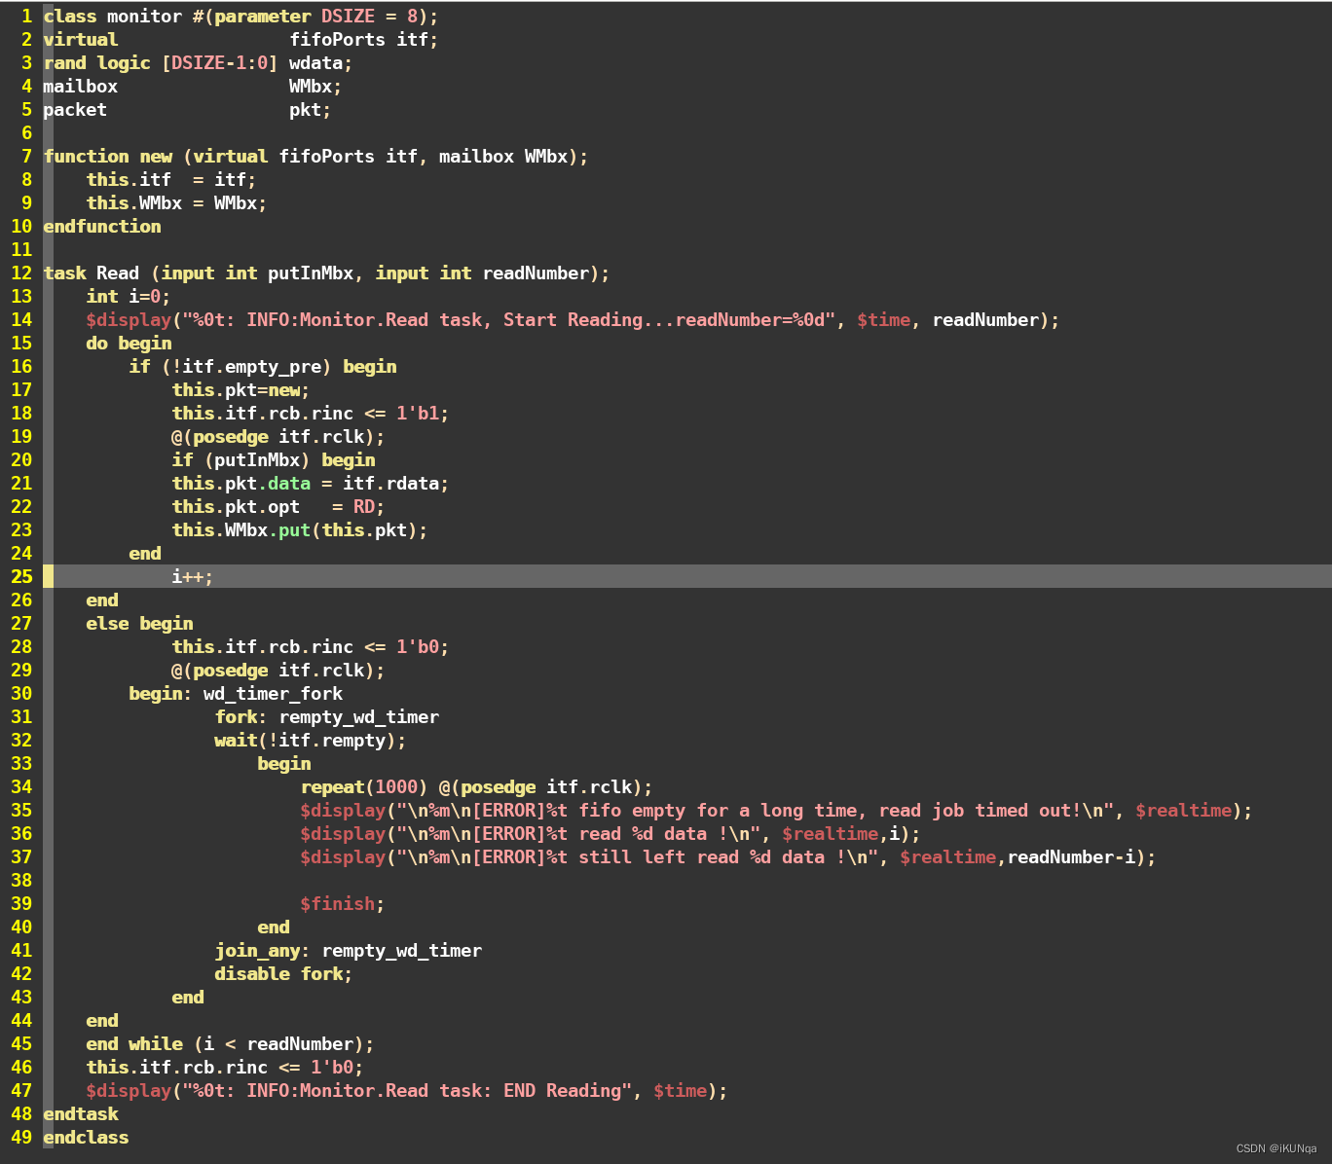The image size is (1332, 1164).
Task: Click 'end while (i < readNumber);' line
Action: click(x=231, y=1044)
